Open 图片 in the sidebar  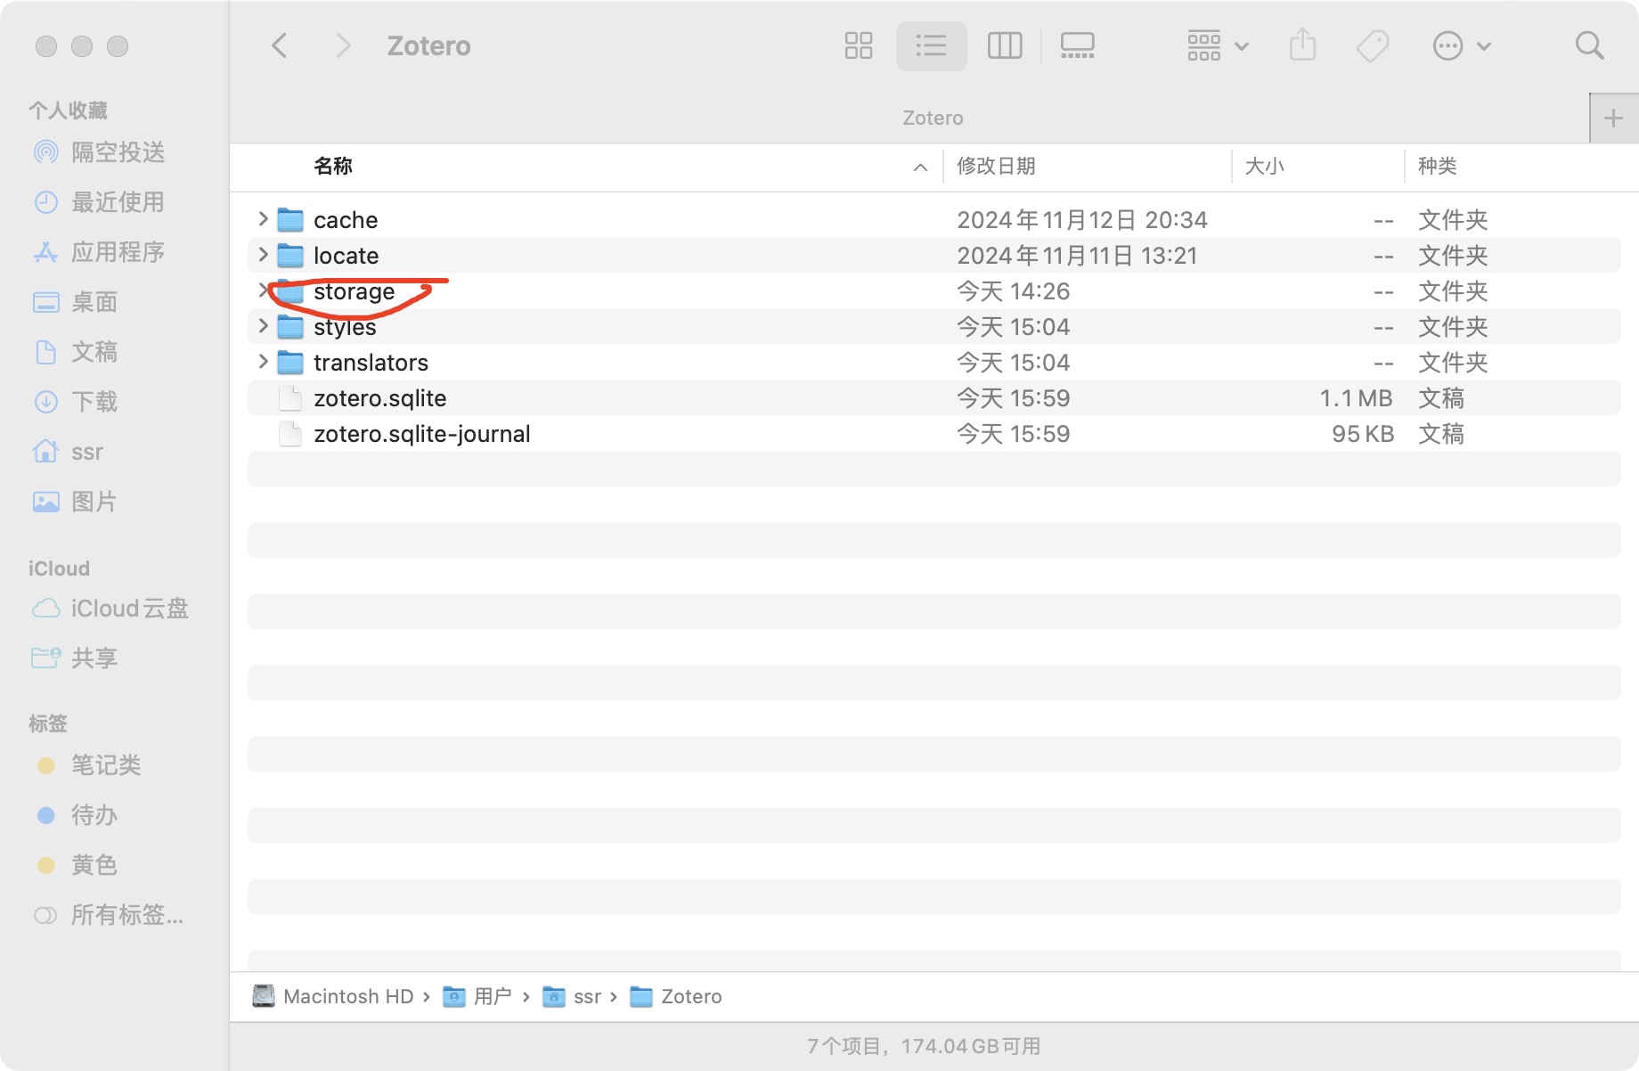[77, 502]
